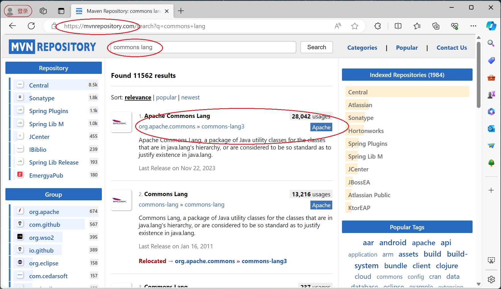Image resolution: width=501 pixels, height=289 pixels.
Task: Open Commons Lang second result title
Action: [166, 194]
